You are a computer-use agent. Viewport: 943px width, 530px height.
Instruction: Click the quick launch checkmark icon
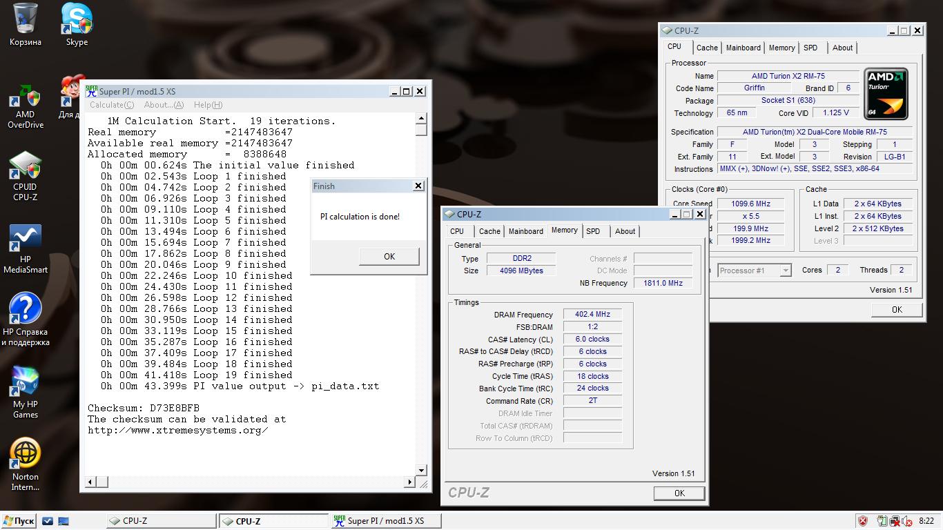click(x=48, y=521)
